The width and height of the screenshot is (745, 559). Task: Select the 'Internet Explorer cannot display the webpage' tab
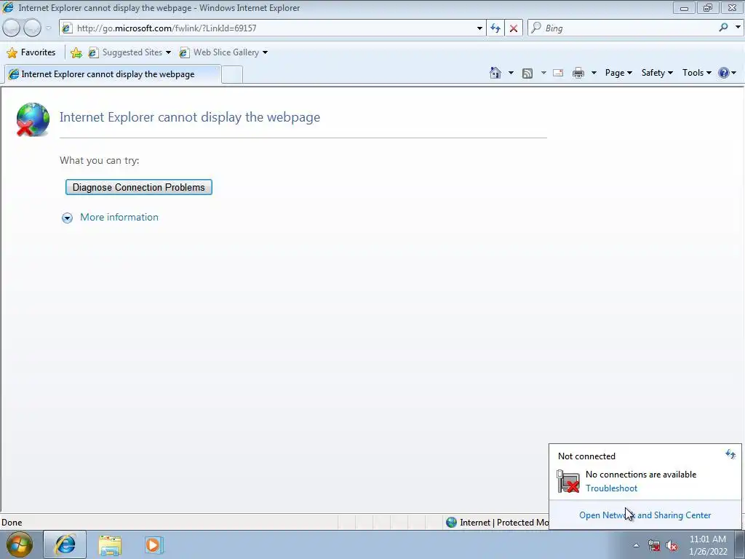point(112,74)
